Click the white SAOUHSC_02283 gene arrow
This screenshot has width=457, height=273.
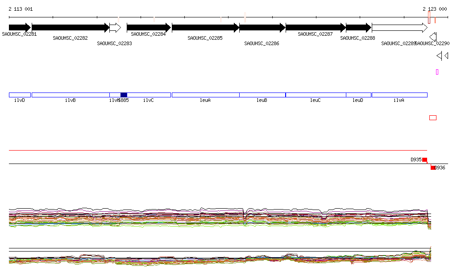pos(115,28)
